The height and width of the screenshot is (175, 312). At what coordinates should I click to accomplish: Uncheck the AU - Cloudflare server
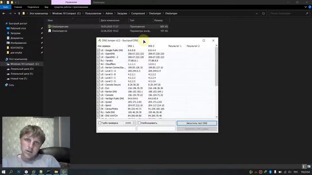tap(98, 64)
